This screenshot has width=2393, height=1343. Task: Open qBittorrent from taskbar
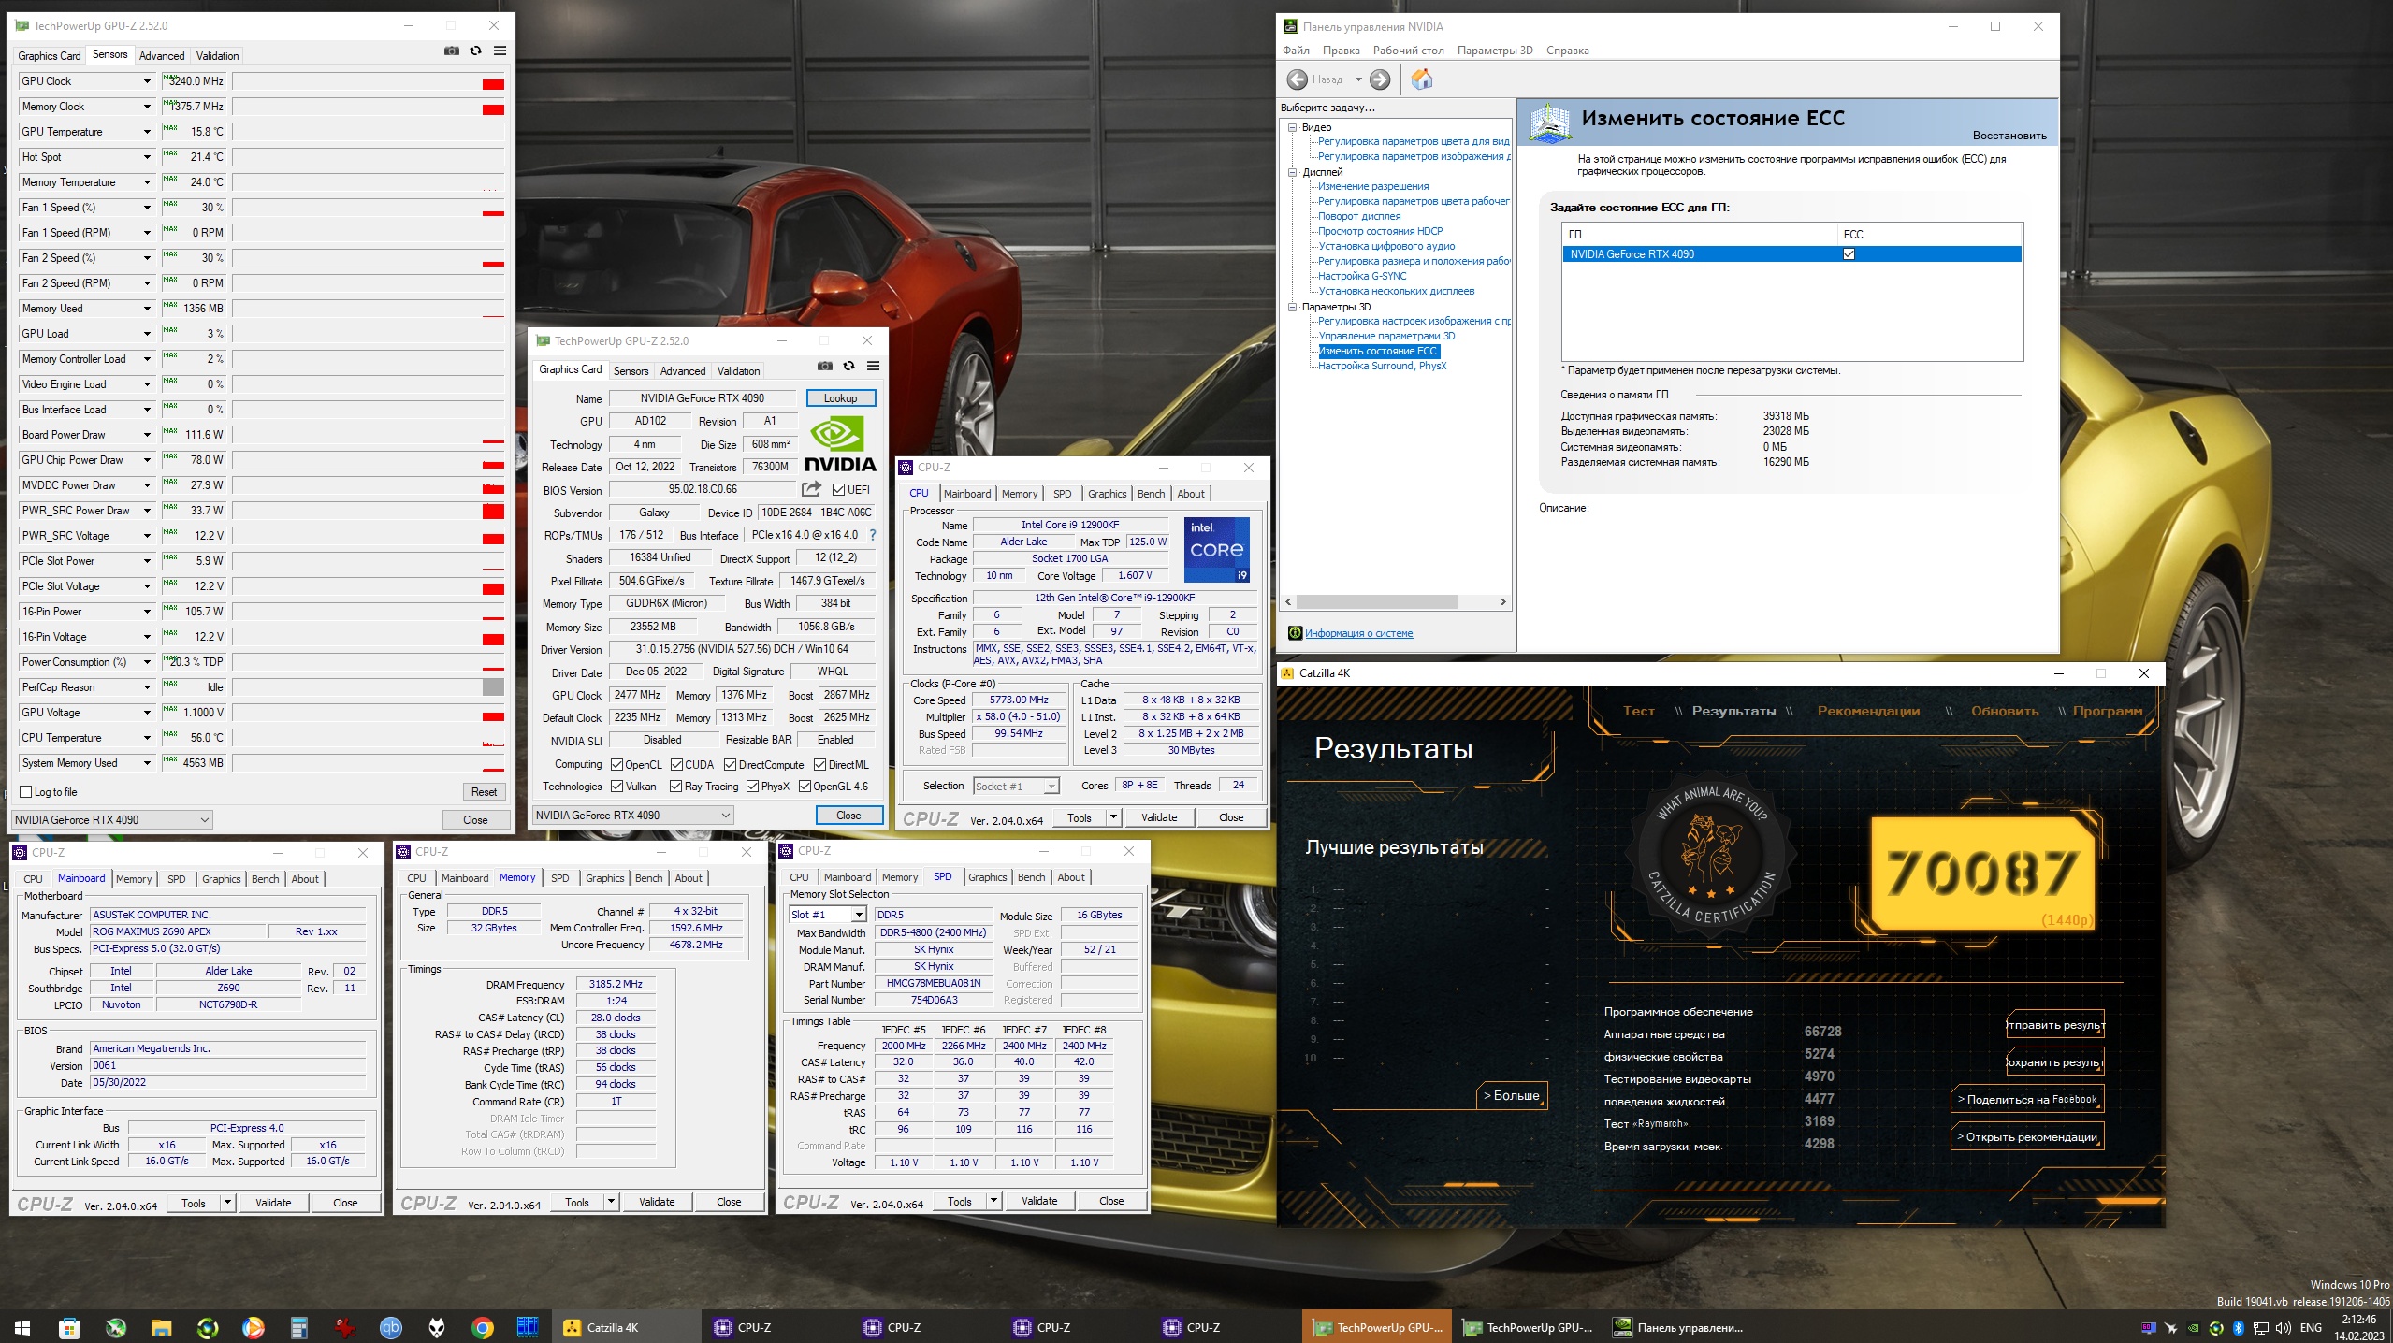391,1327
